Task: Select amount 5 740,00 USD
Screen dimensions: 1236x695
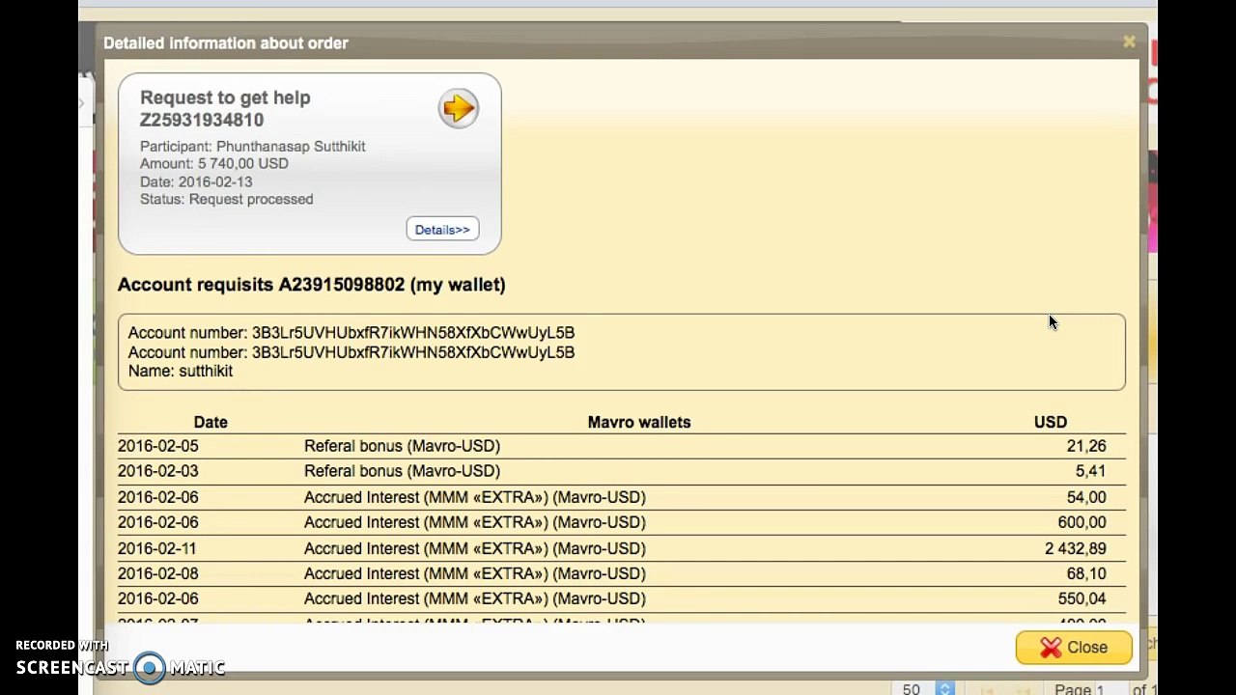Action: (243, 163)
